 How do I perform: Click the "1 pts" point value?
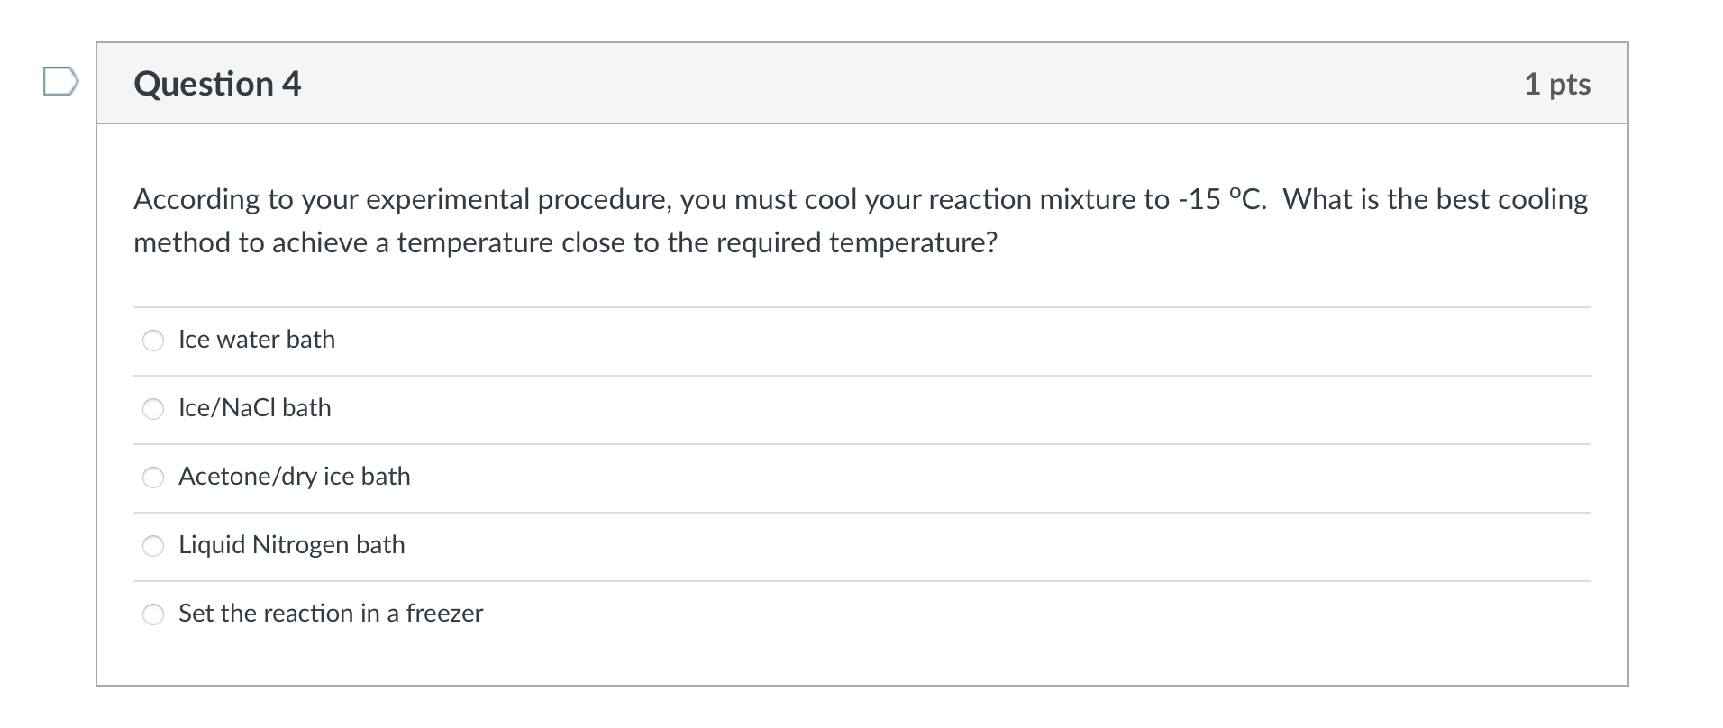click(x=1557, y=84)
